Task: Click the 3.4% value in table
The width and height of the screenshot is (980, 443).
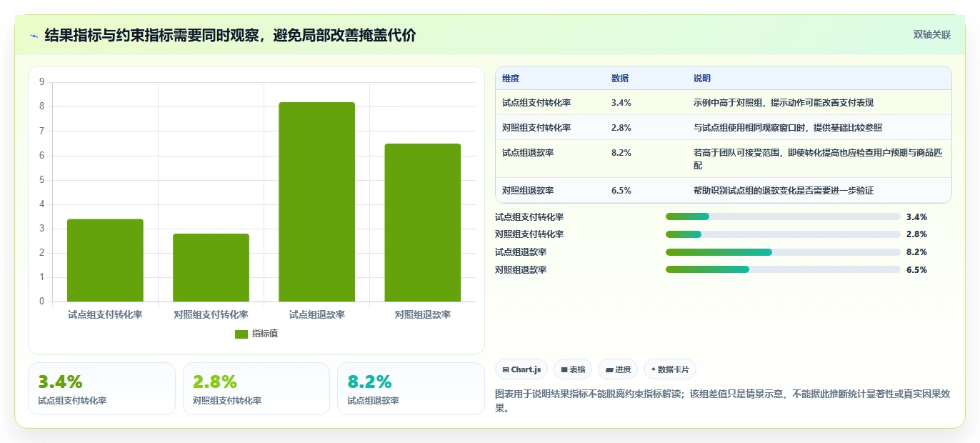Action: click(621, 103)
